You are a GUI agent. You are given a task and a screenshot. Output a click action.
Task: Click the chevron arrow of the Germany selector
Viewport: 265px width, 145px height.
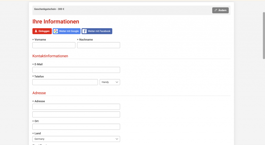click(117, 139)
